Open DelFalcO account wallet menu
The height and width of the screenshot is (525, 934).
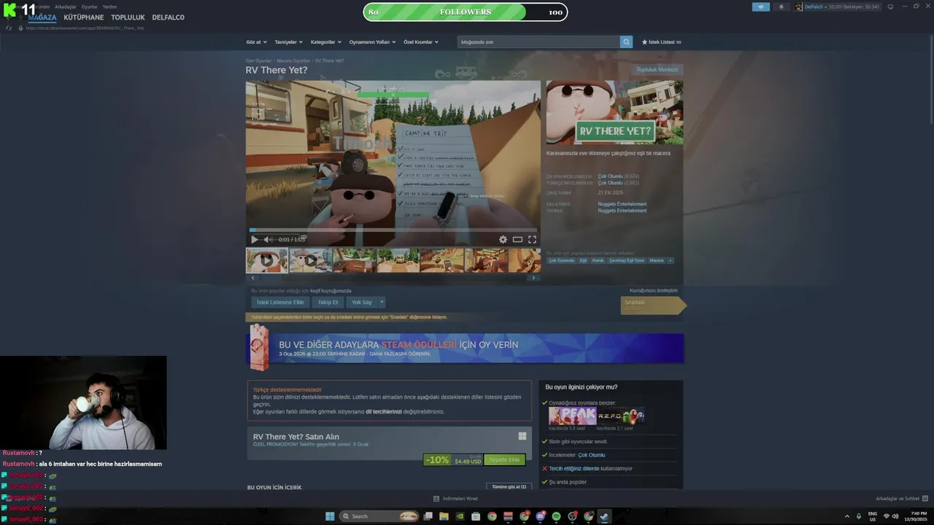click(x=838, y=7)
